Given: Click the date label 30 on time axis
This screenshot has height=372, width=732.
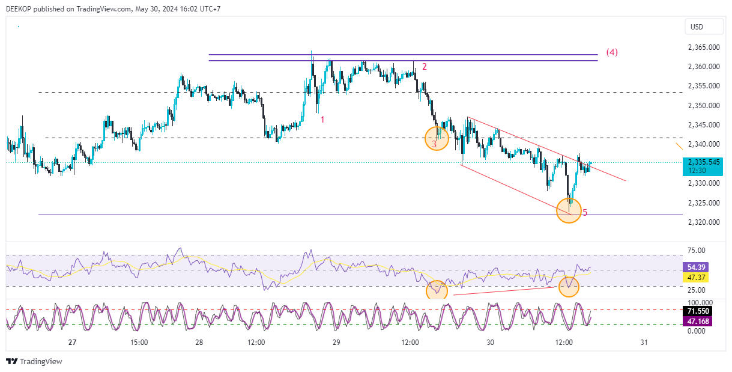Looking at the screenshot, I should point(490,343).
